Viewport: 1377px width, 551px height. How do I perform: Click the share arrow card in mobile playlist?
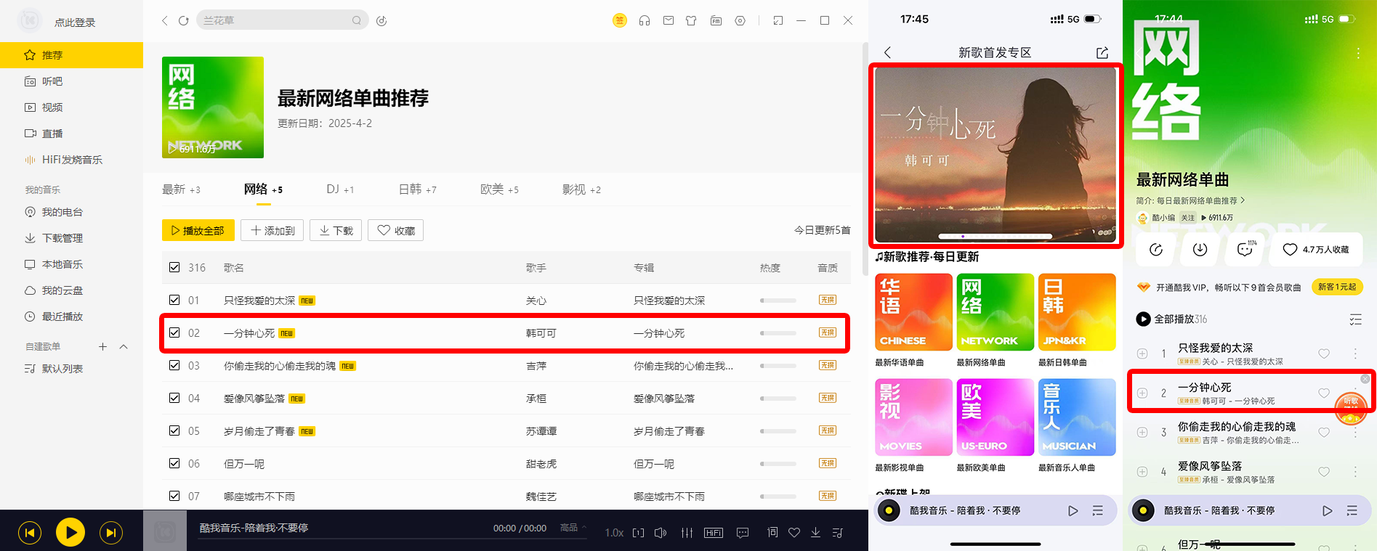click(1156, 250)
